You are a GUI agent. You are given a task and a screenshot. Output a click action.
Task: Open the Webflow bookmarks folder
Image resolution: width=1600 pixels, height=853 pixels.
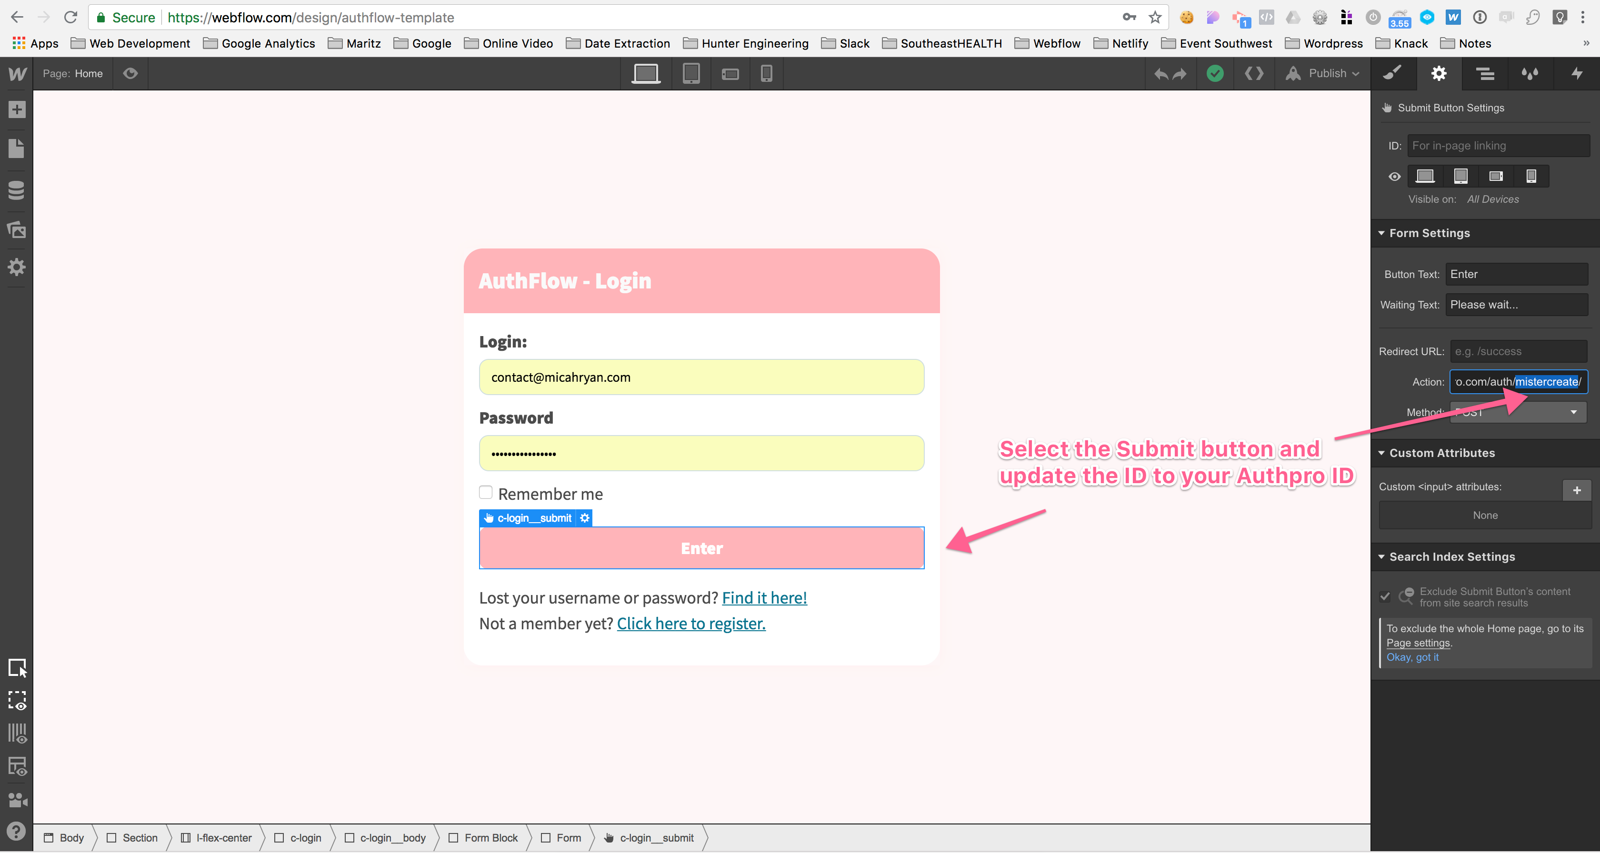point(1047,43)
